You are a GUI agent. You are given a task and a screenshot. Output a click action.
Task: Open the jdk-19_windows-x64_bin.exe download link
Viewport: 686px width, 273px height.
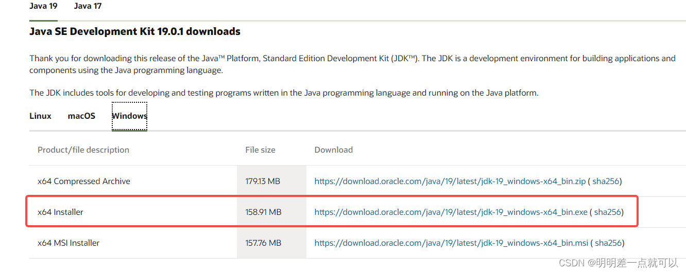coord(451,212)
